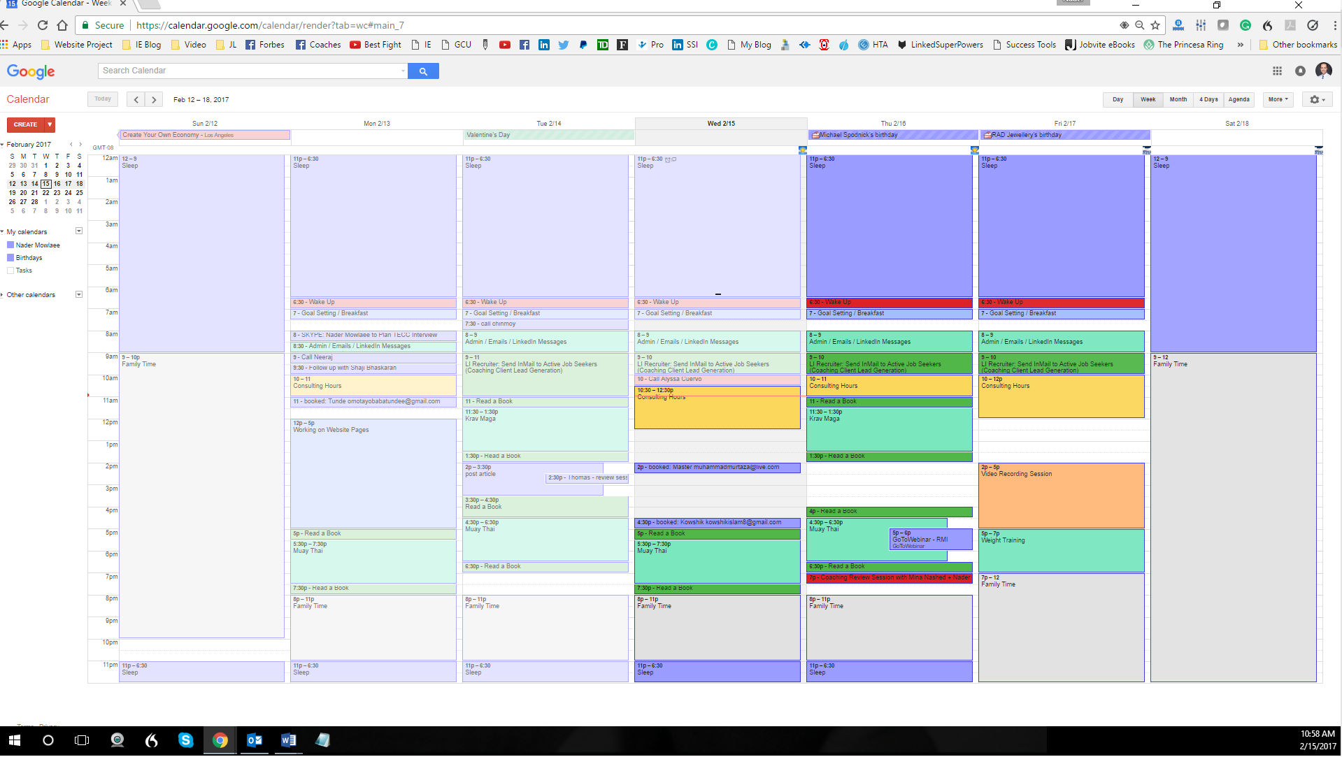The image size is (1342, 757).
Task: Switch to Month view
Action: (1178, 99)
